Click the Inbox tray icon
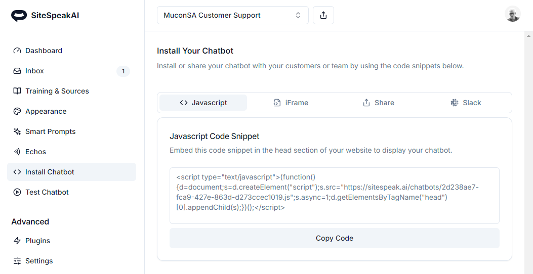The image size is (533, 274). pos(17,71)
